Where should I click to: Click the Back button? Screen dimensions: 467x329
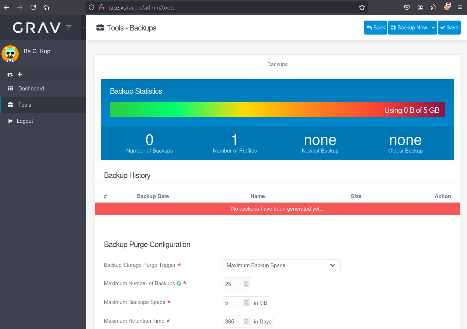coord(376,28)
